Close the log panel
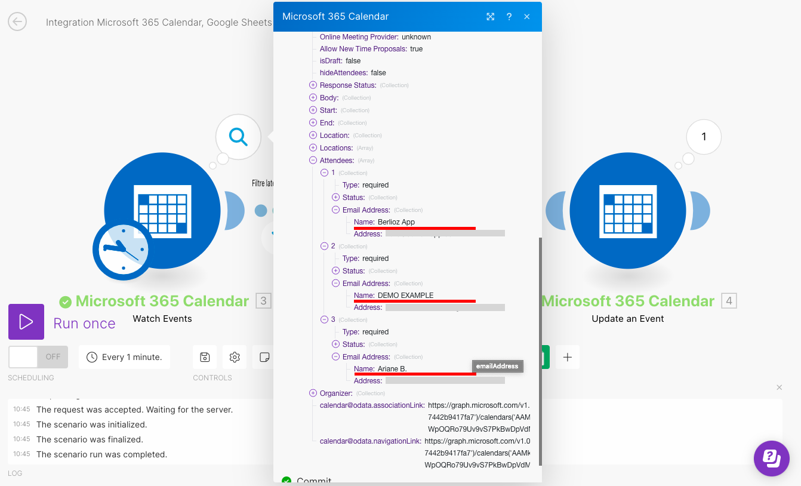The image size is (801, 486). 779,387
